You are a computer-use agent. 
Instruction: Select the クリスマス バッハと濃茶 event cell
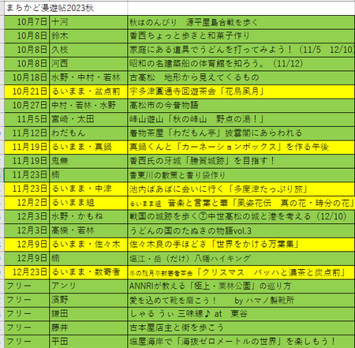coord(241,272)
